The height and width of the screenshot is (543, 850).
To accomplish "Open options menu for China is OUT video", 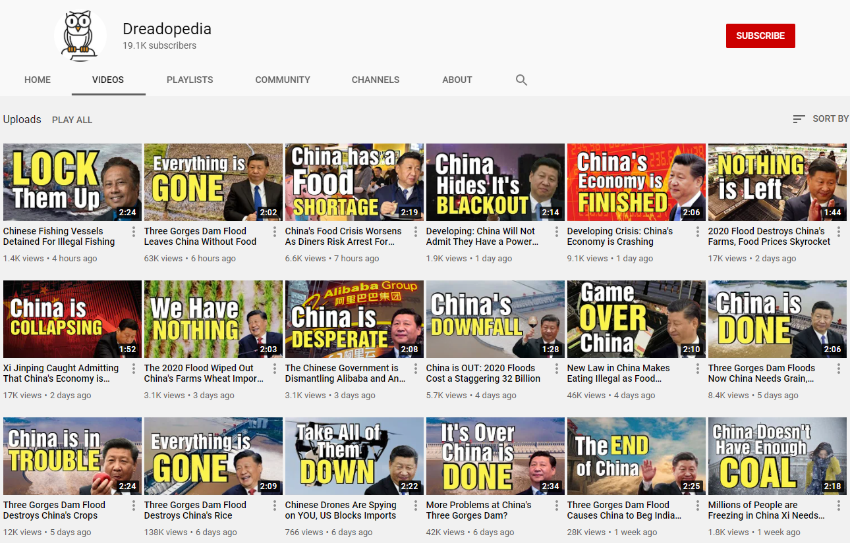I will 557,369.
